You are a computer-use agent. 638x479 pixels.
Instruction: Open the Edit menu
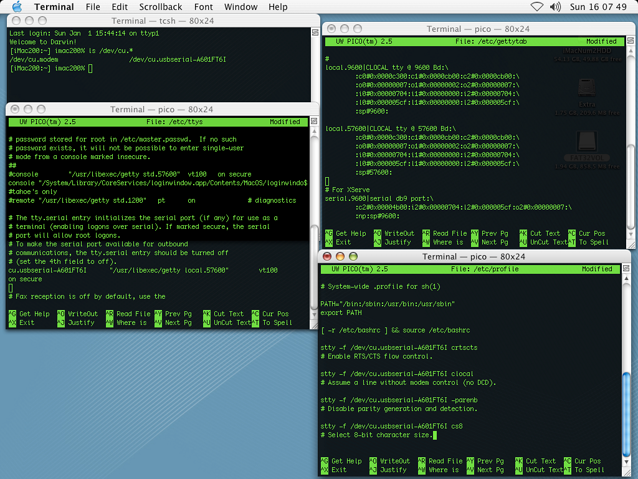[120, 7]
